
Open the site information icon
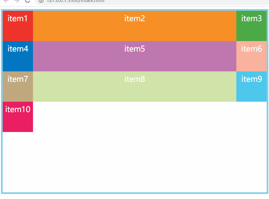click(41, 1)
